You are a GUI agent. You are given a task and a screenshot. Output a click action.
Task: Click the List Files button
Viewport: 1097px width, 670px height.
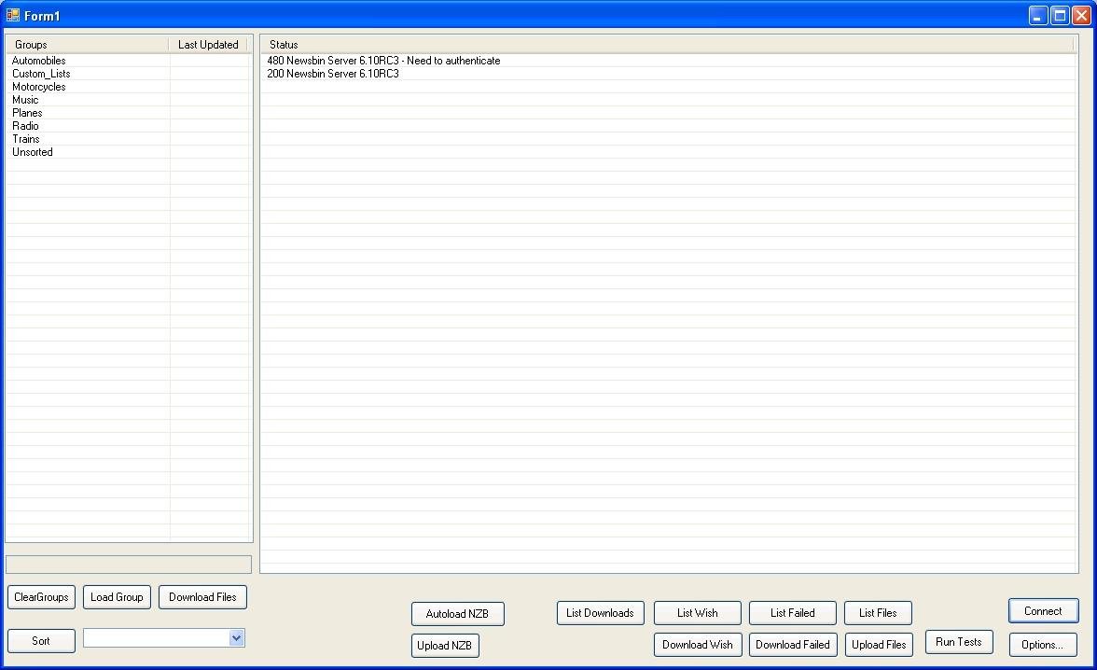[878, 613]
